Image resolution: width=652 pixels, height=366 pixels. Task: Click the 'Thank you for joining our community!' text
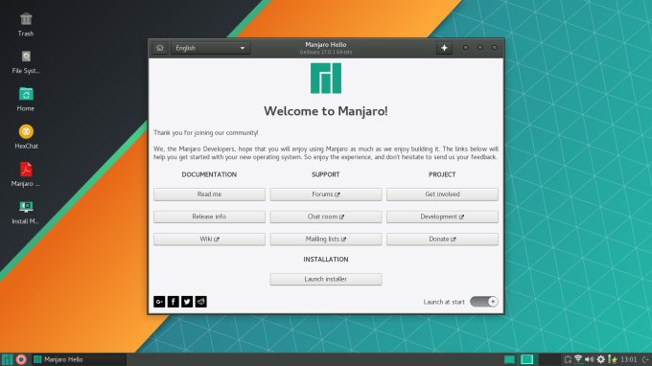pos(206,133)
